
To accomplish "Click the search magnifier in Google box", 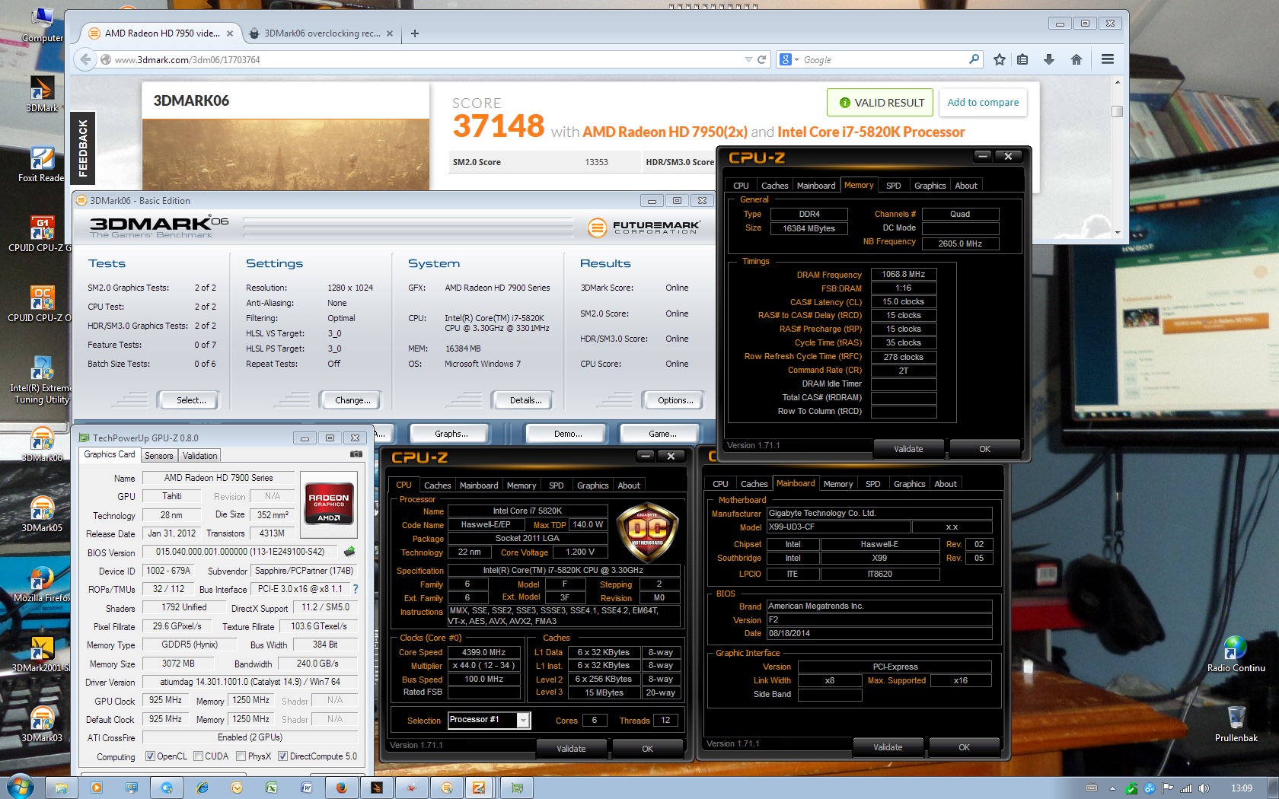I will click(x=974, y=59).
